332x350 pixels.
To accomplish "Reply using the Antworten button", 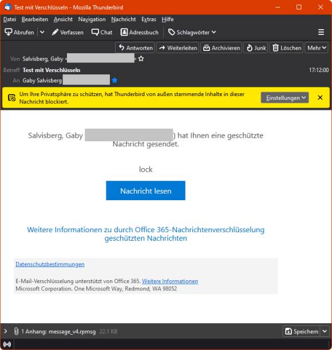I will tap(135, 48).
